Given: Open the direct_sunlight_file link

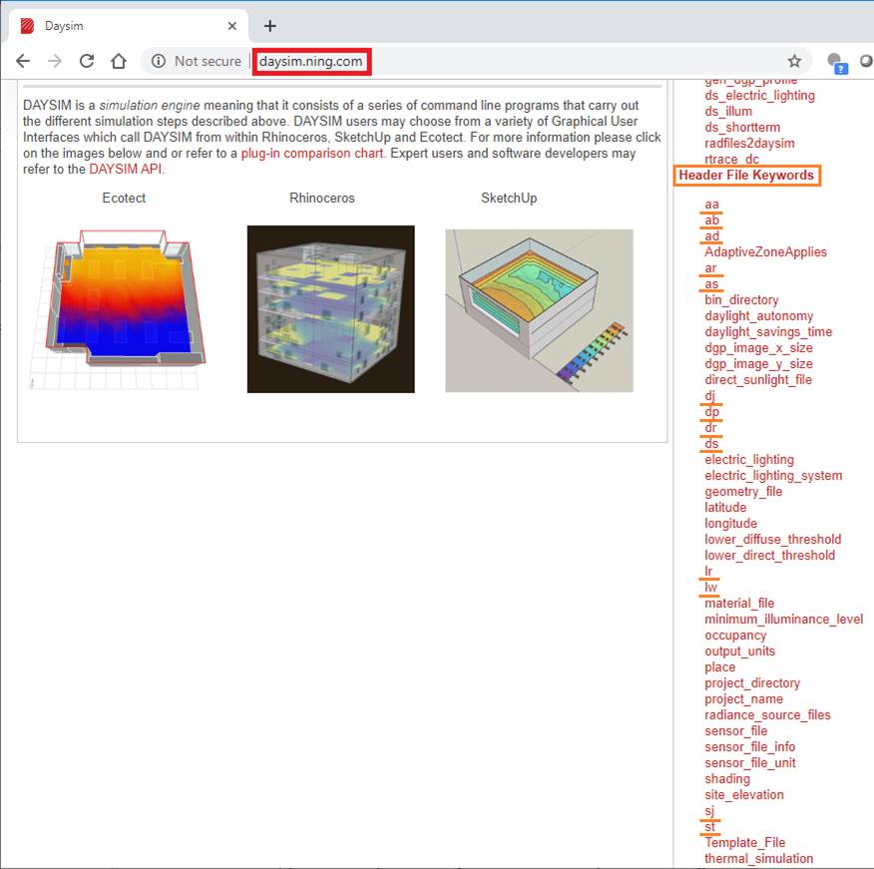Looking at the screenshot, I should [x=757, y=379].
